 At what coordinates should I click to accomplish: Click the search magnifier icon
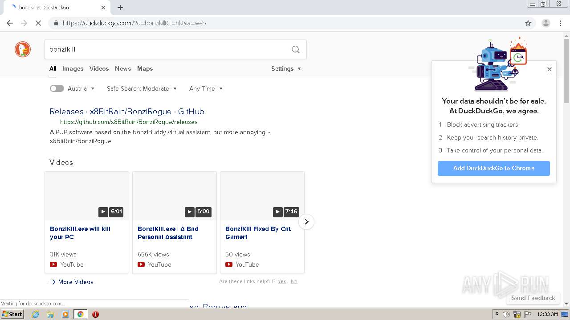(x=296, y=49)
